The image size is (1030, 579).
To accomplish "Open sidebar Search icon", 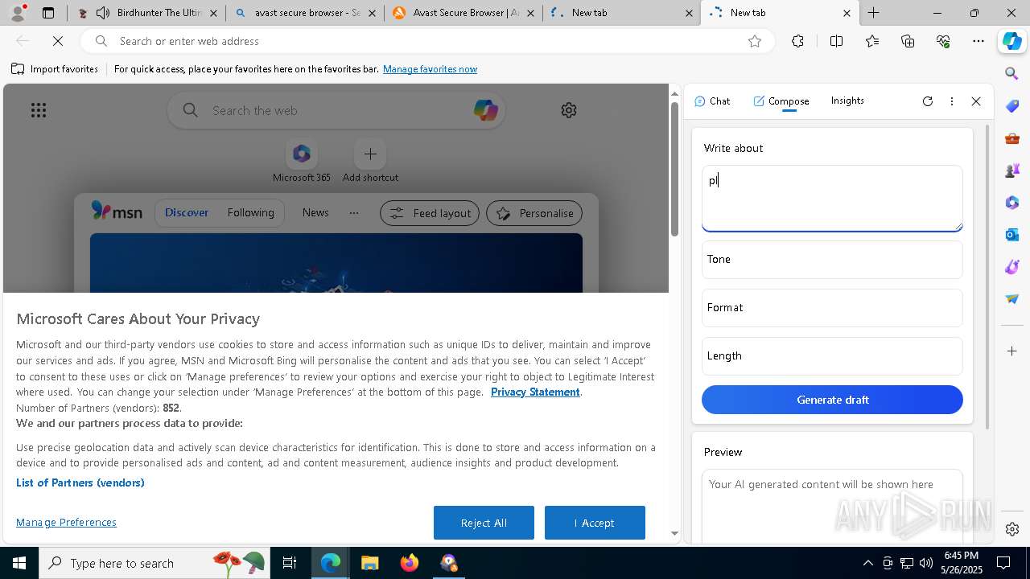I will pos(1012,74).
